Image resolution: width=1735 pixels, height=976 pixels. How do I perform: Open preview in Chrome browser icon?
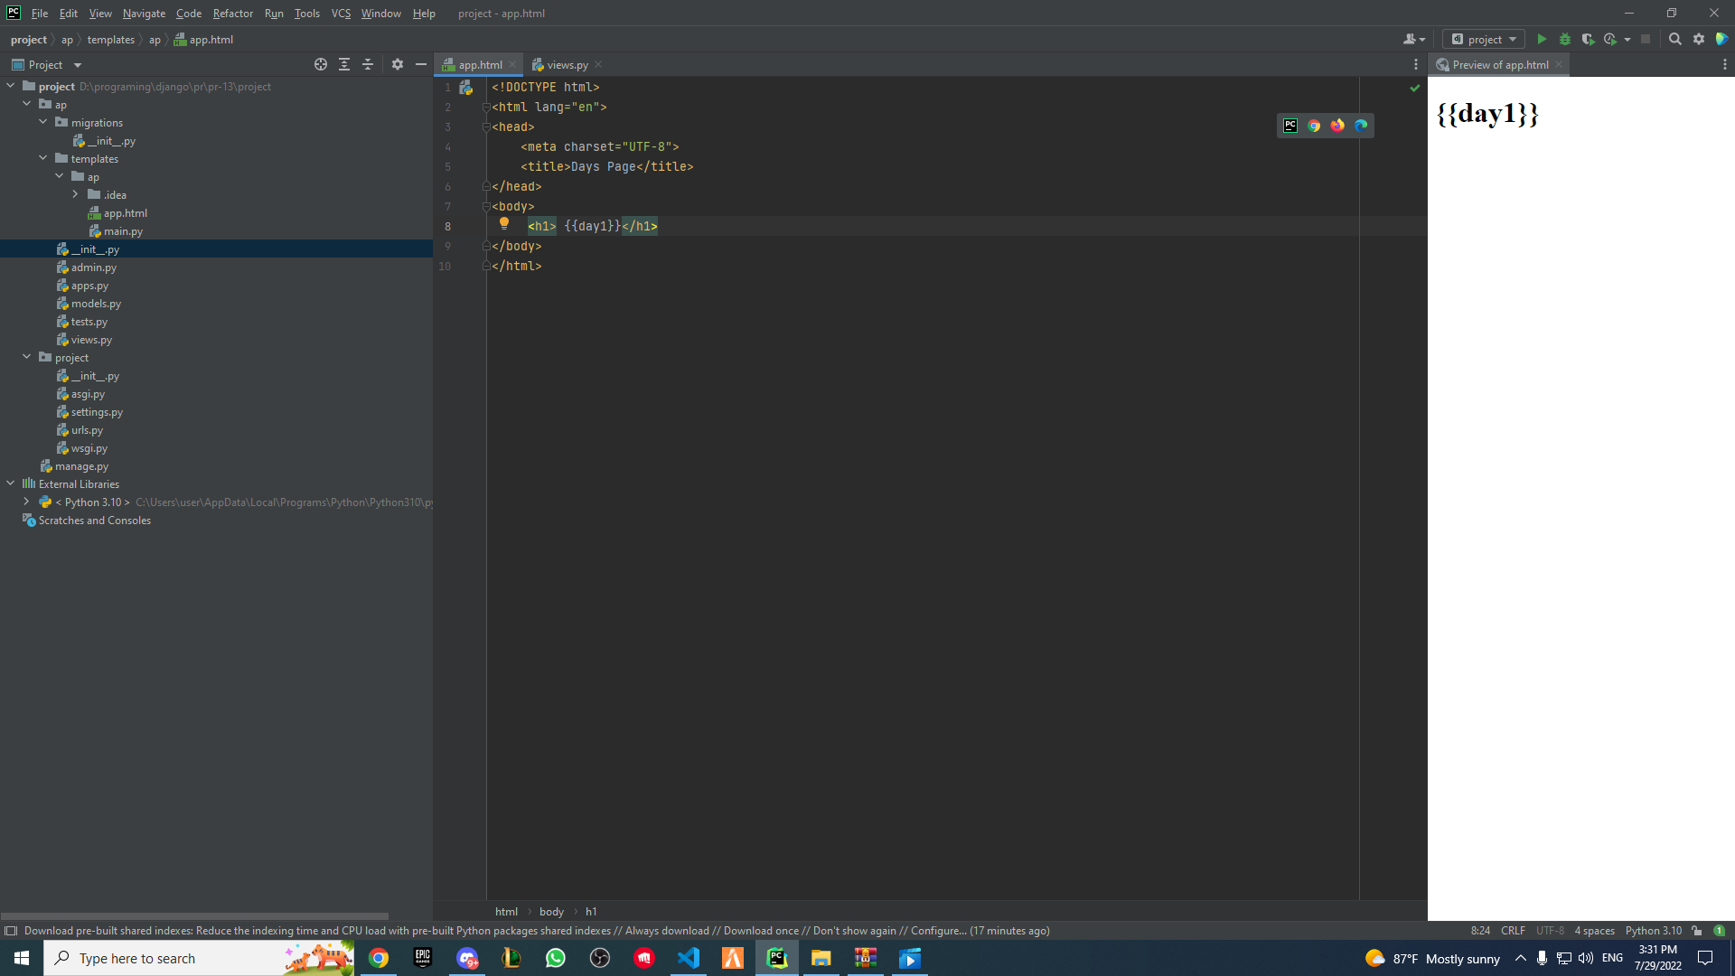tap(1314, 126)
